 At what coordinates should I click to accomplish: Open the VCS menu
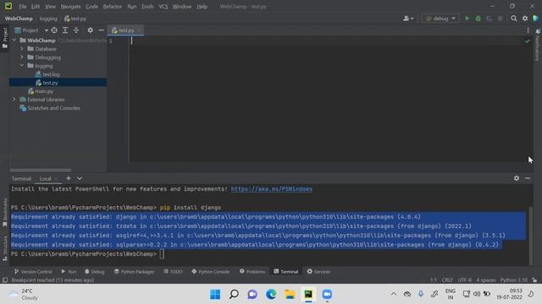point(163,7)
